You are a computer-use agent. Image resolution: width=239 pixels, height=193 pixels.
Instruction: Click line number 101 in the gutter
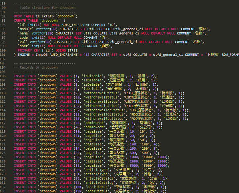(3, 55)
